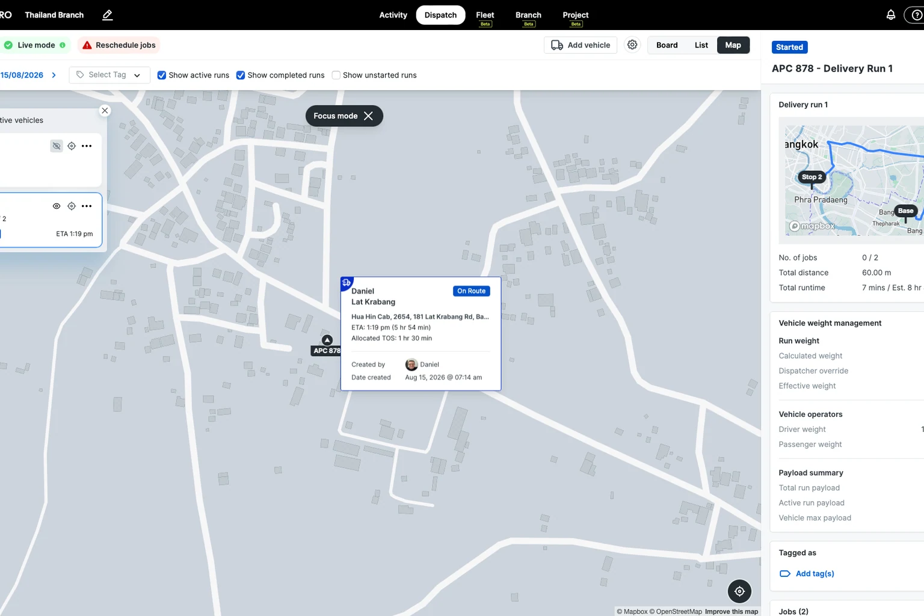
Task: Click the Total distance 60.00 m value
Action: click(x=876, y=273)
